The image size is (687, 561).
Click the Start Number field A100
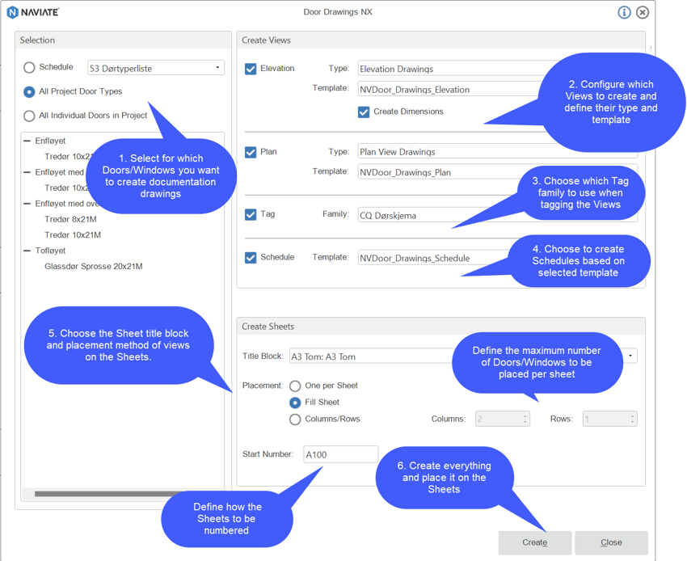(341, 454)
